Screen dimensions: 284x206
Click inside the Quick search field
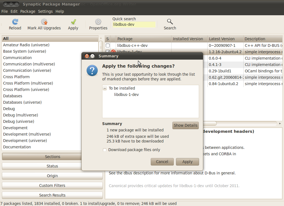point(134,24)
